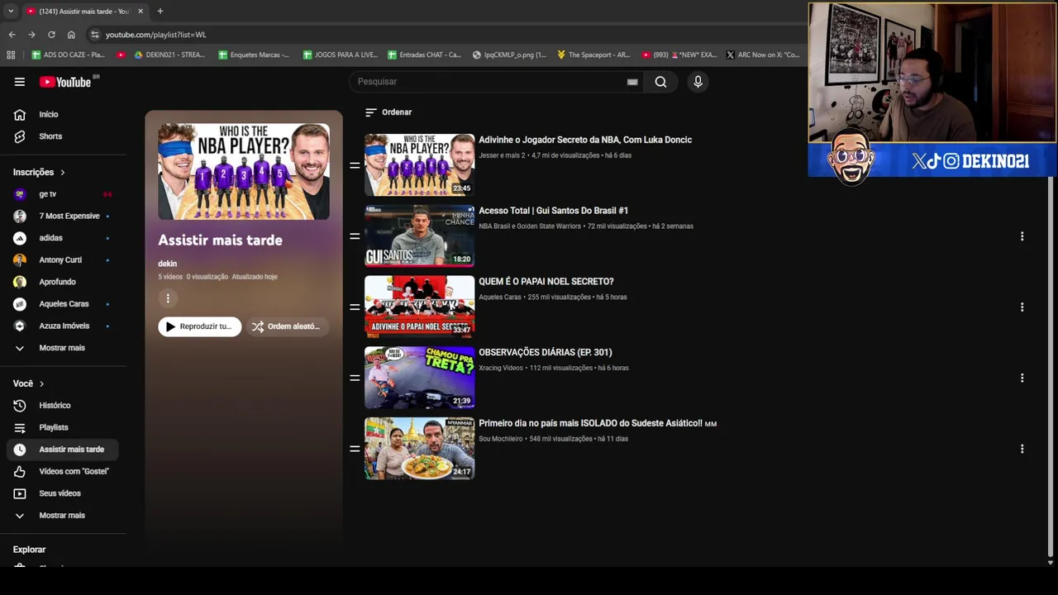Grab reorder handle for Papai Noel Secreto video
Viewport: 1058px width, 595px height.
355,307
